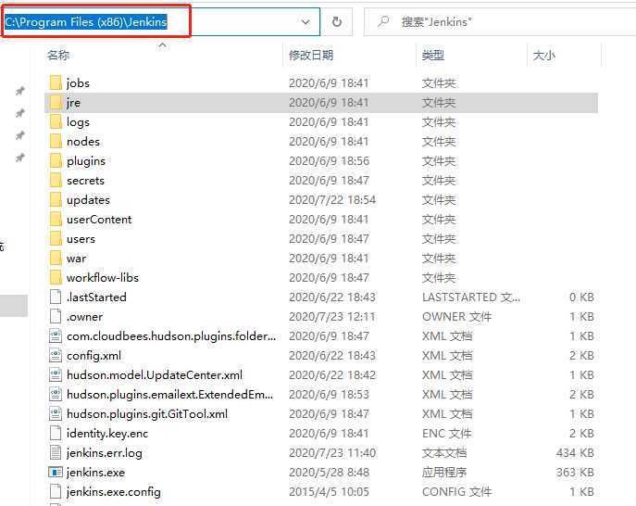The width and height of the screenshot is (636, 506).
Task: Select the config.xml file icon
Action: click(x=56, y=355)
